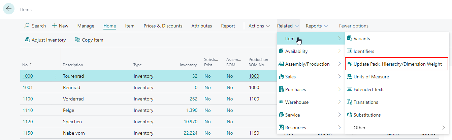Click the back arrow button

tap(9, 9)
